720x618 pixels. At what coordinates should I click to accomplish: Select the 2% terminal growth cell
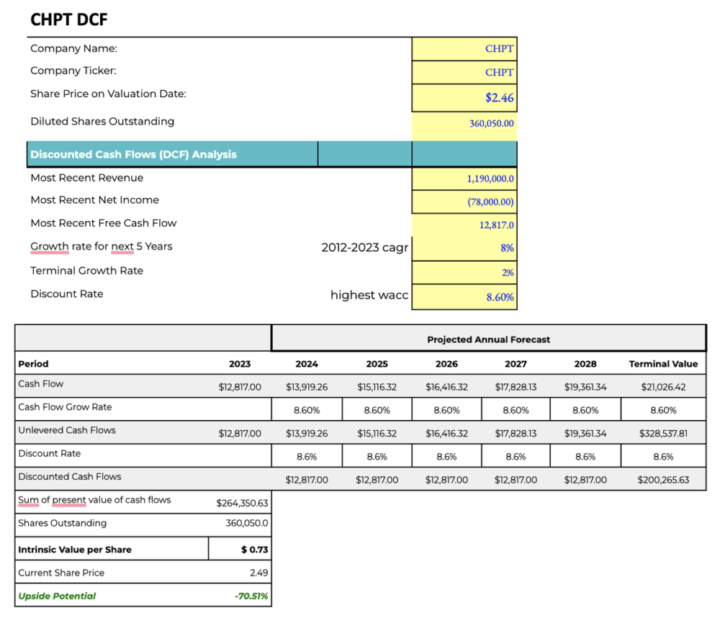(464, 273)
